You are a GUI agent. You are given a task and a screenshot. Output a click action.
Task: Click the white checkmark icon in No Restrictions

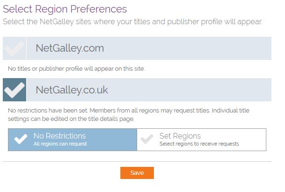click(x=21, y=139)
